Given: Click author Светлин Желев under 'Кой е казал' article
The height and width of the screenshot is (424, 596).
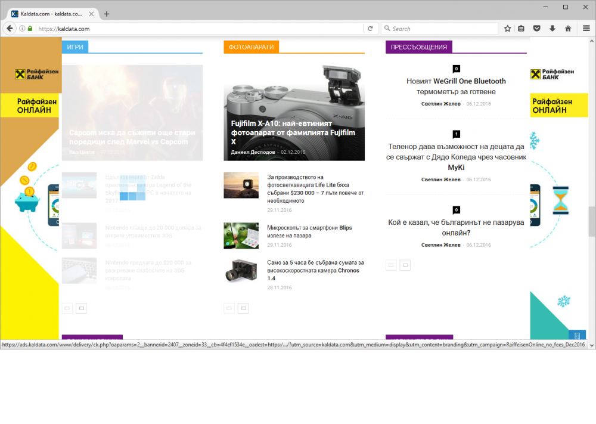Looking at the screenshot, I should click(440, 245).
